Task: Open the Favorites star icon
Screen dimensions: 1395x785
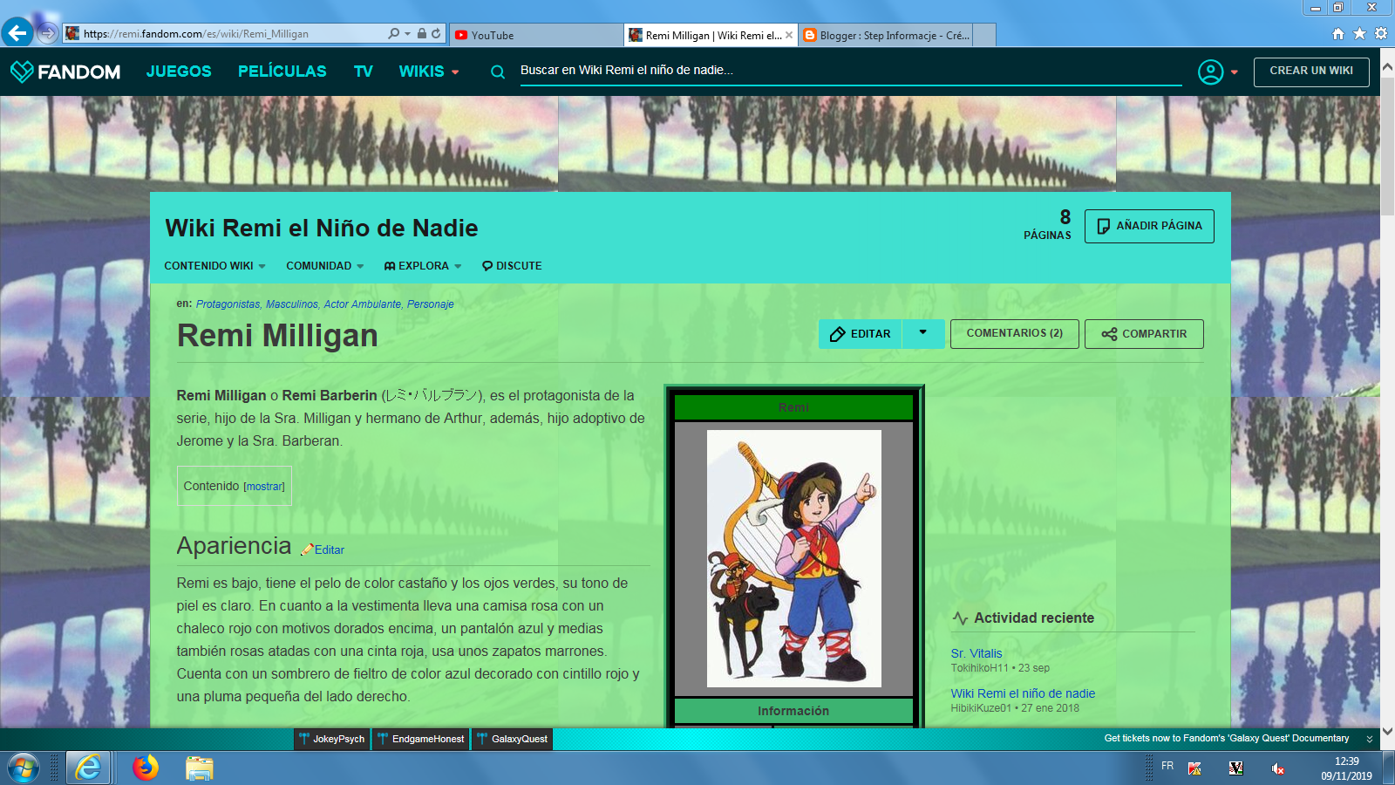Action: click(x=1359, y=33)
